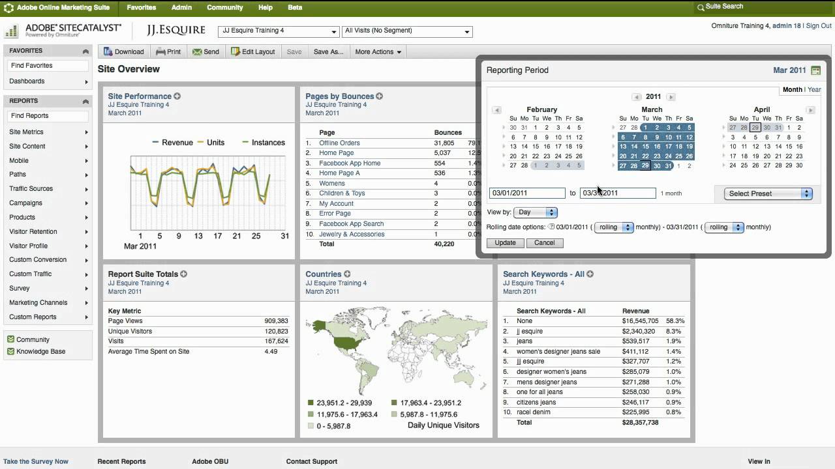Click plus icon beside Search Keywords - All

pos(590,274)
